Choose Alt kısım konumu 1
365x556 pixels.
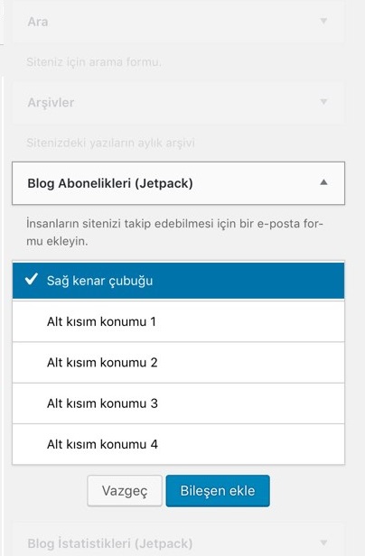coord(178,321)
